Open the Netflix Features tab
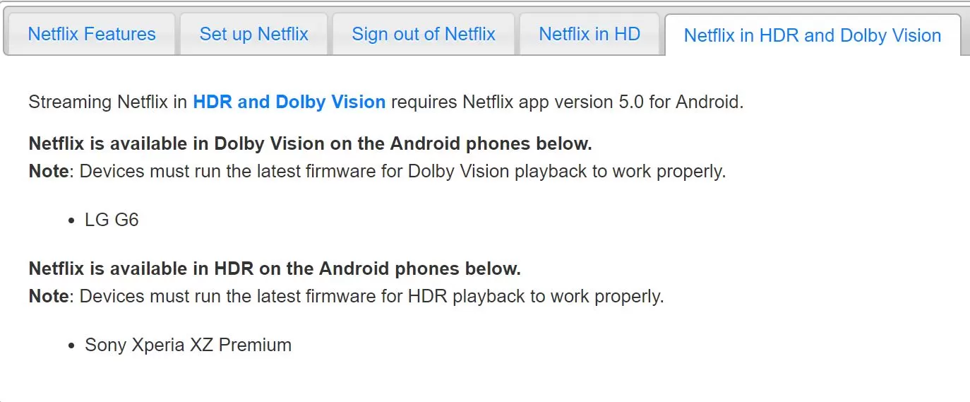The image size is (970, 402). coord(92,34)
